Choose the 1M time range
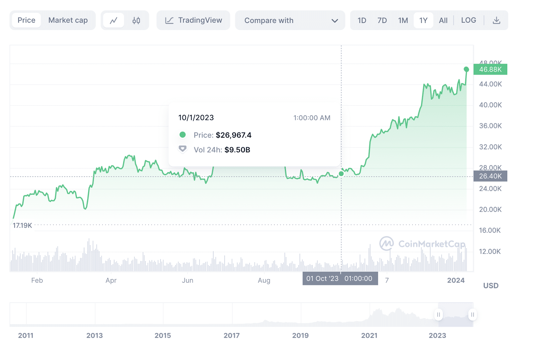This screenshot has width=534, height=356. coord(403,21)
